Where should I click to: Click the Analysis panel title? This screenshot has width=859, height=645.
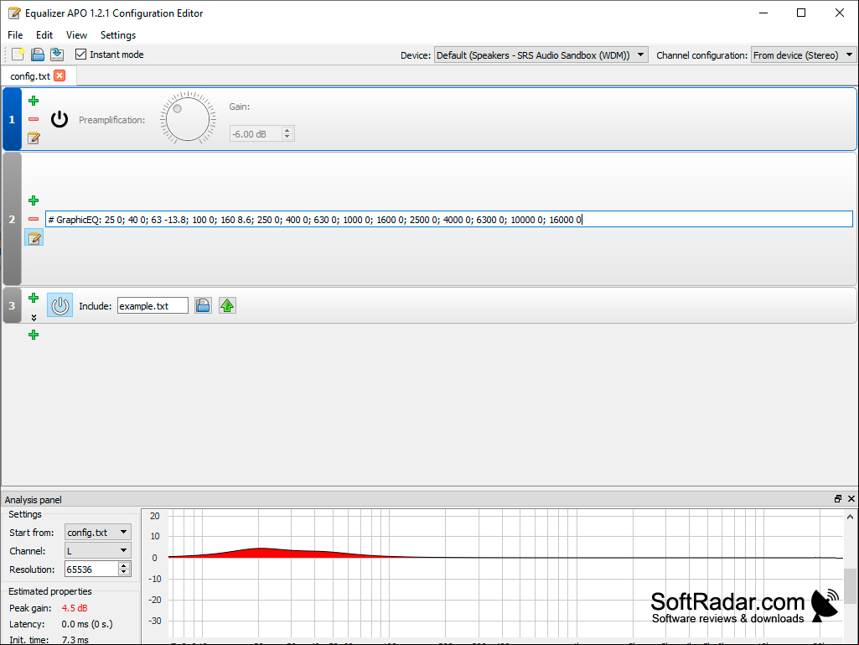[33, 500]
